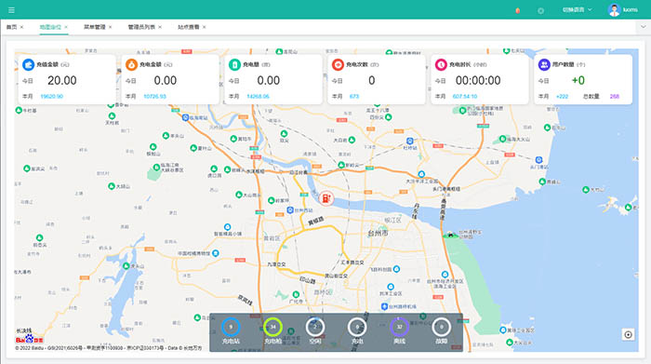The height and width of the screenshot is (364, 651).
Task: Open the user avatar account menu
Action: click(x=615, y=9)
